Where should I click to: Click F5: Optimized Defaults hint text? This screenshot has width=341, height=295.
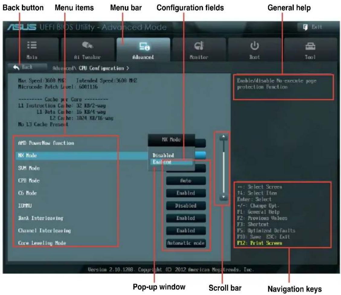click(266, 230)
